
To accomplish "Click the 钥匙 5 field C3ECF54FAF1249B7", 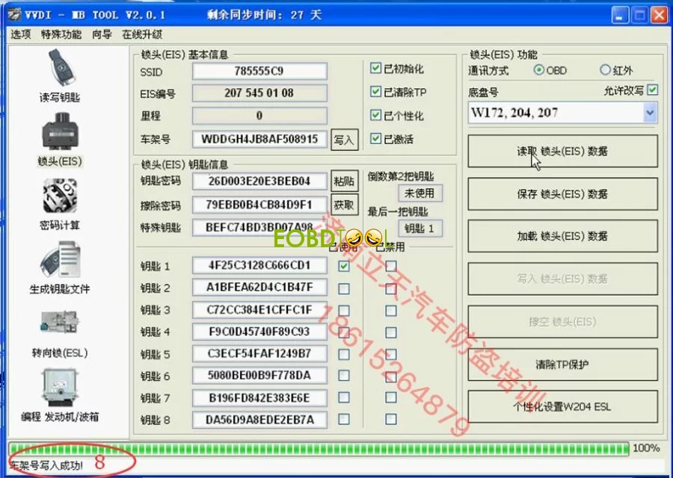I will (x=259, y=354).
